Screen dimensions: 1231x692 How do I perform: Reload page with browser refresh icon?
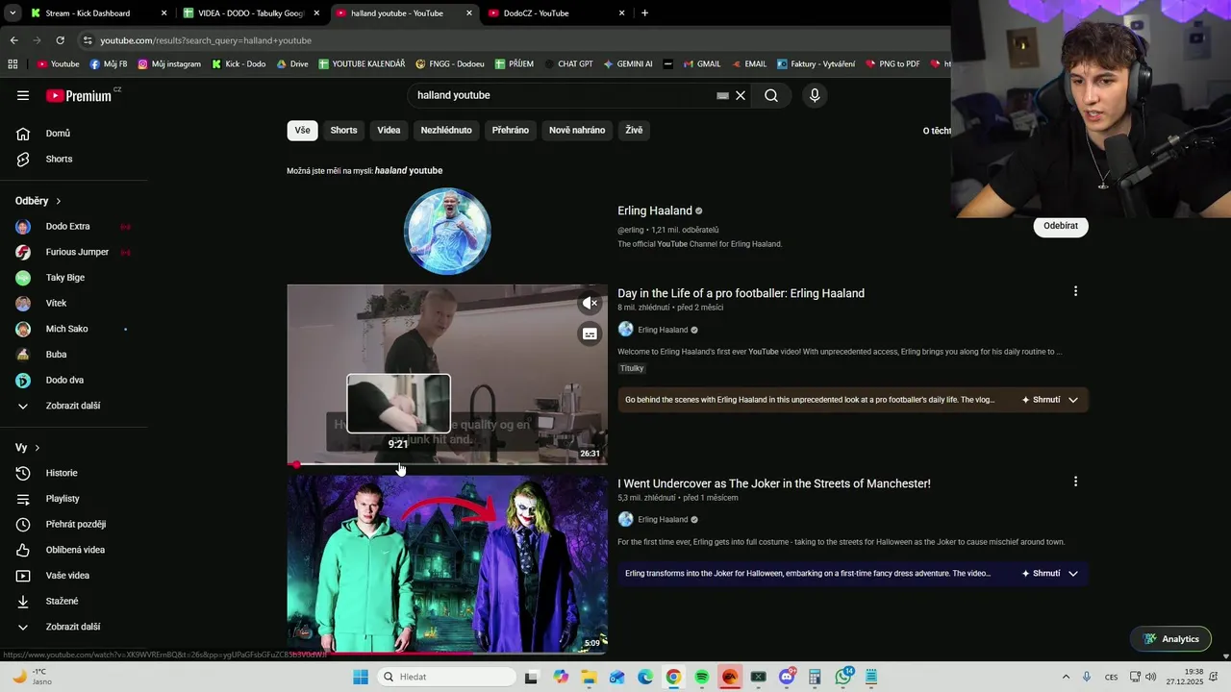coord(60,40)
